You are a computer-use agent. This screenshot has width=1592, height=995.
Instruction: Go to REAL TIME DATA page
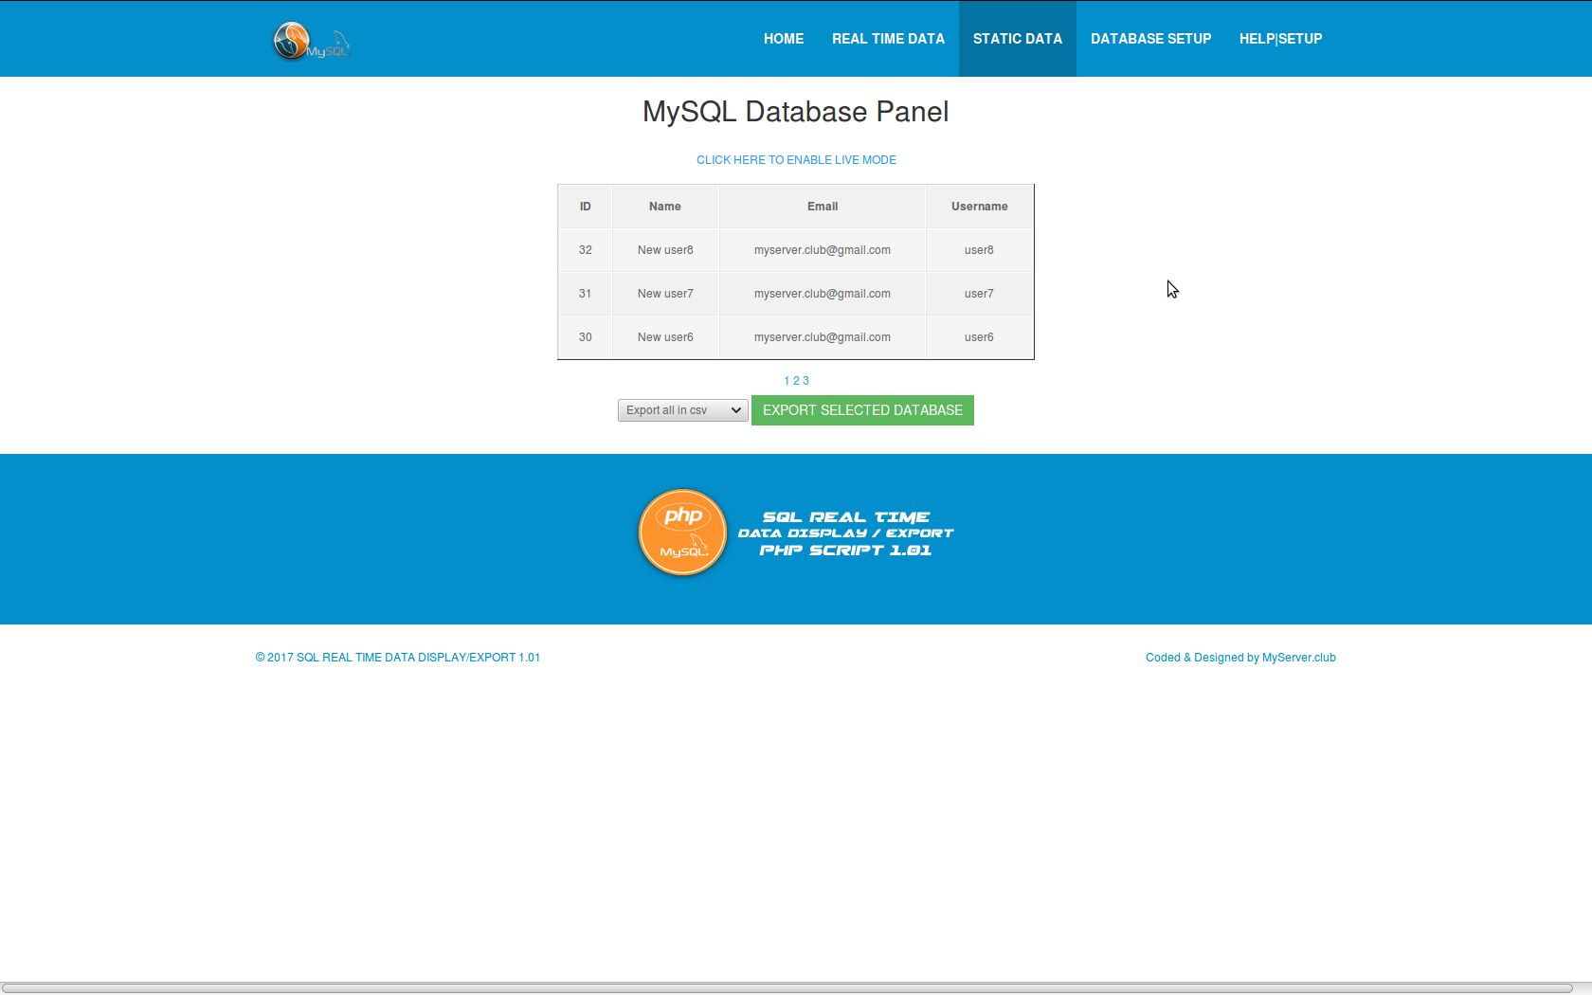tap(888, 39)
